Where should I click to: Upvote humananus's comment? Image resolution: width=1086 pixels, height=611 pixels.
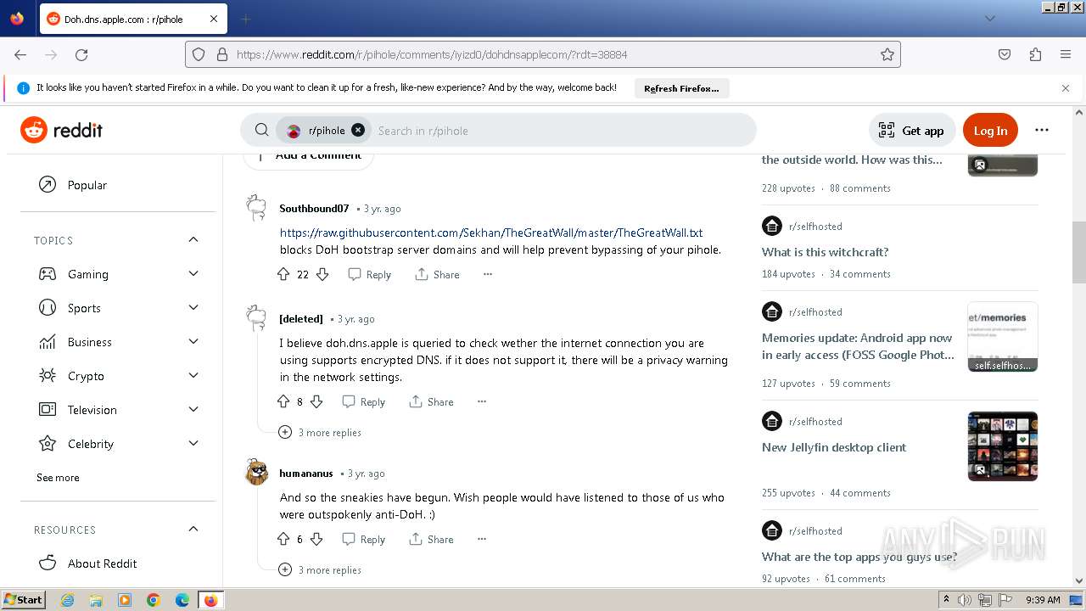283,539
